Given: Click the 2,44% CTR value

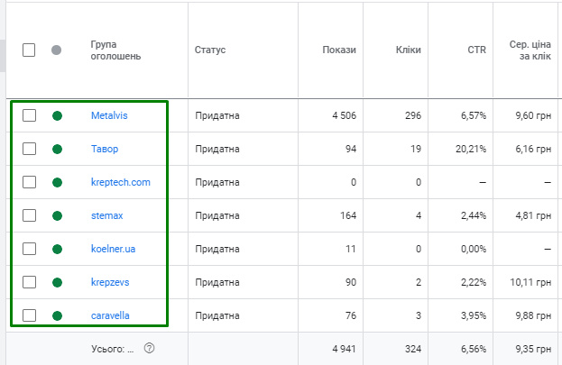Looking at the screenshot, I should point(474,215).
